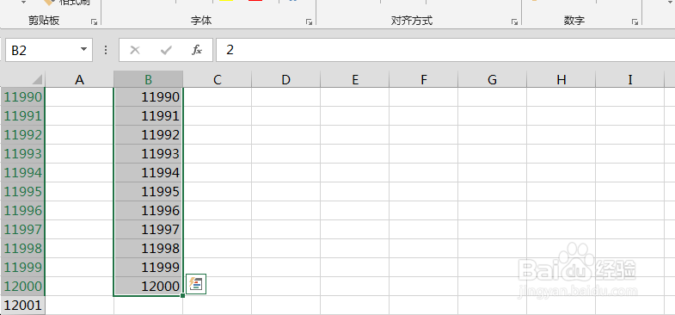Select column G header

point(493,79)
